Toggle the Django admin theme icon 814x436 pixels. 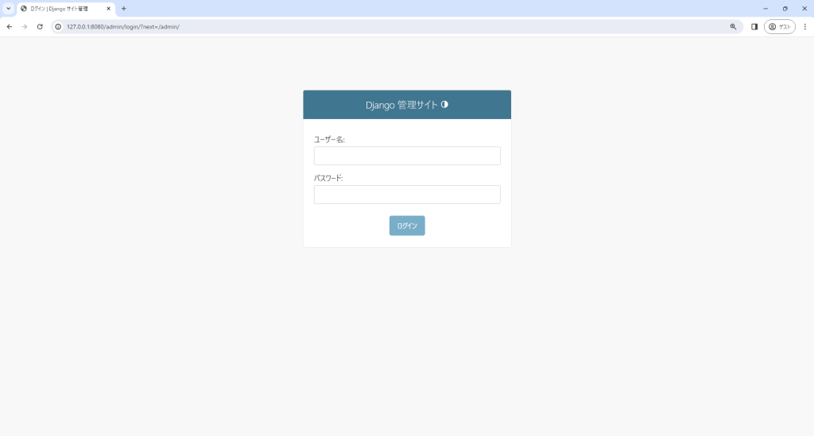click(444, 104)
